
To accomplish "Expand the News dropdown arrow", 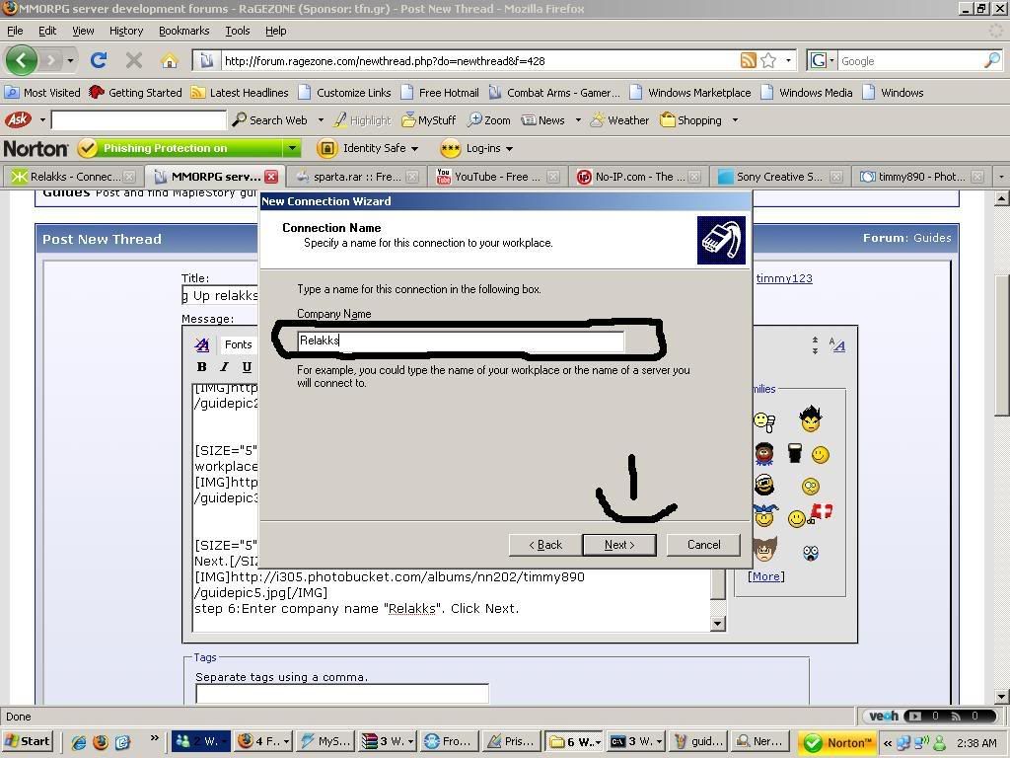I will pos(578,119).
